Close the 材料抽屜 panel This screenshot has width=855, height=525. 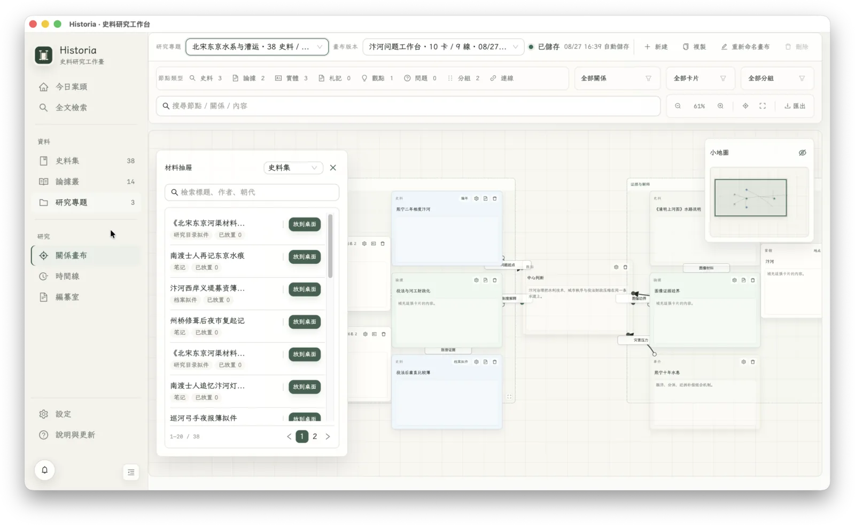click(x=333, y=168)
